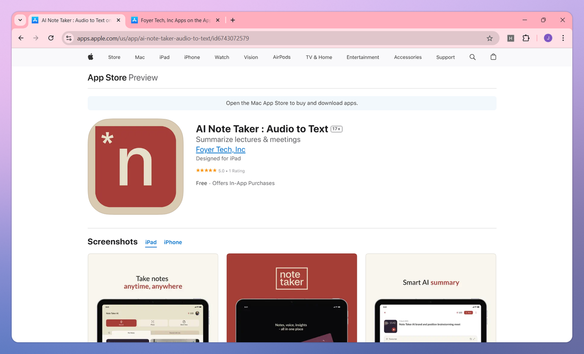Open the Extensions puzzle icon
The image size is (584, 354).
(x=526, y=38)
